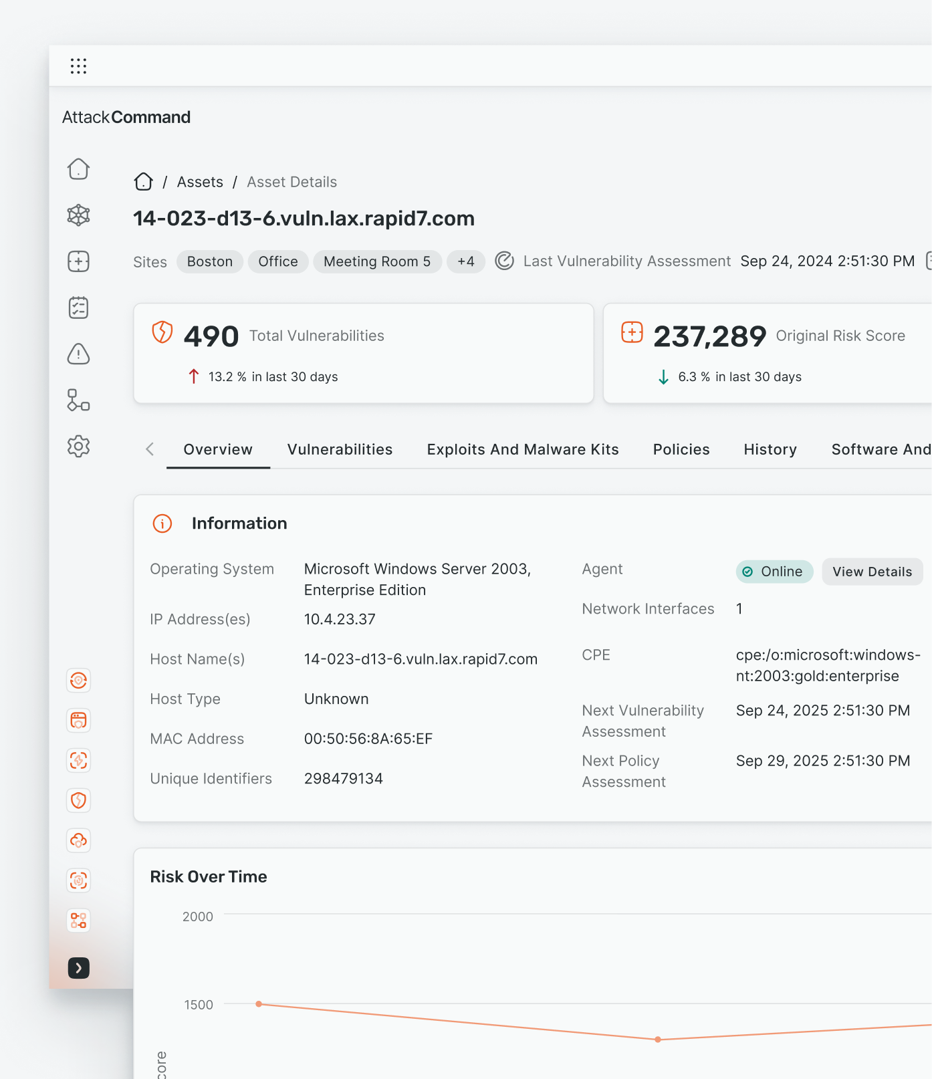Launch the orange lightning scan-frame product icon

[78, 760]
